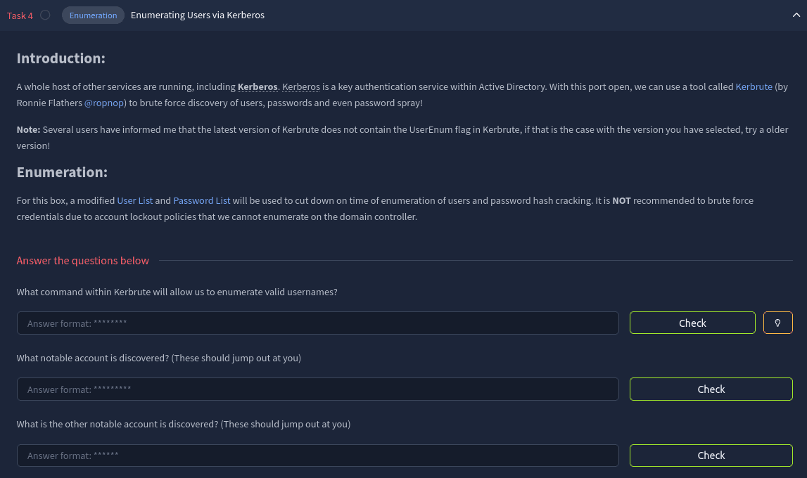Open the Kerbrute tool link
The height and width of the screenshot is (478, 807).
point(754,86)
